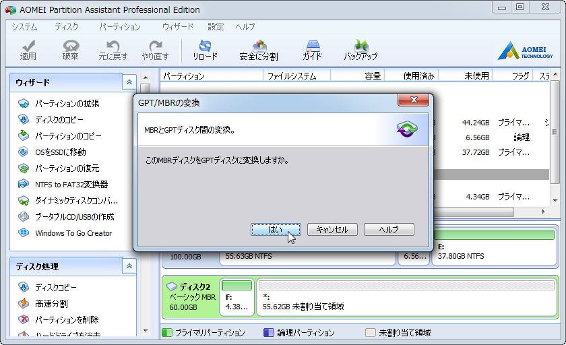Click the やり直す (Redo) toolbar icon

(x=156, y=46)
